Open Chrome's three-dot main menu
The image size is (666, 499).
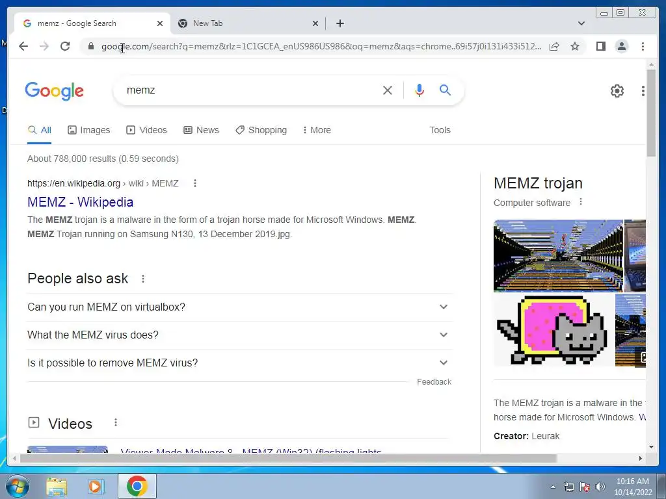point(643,46)
